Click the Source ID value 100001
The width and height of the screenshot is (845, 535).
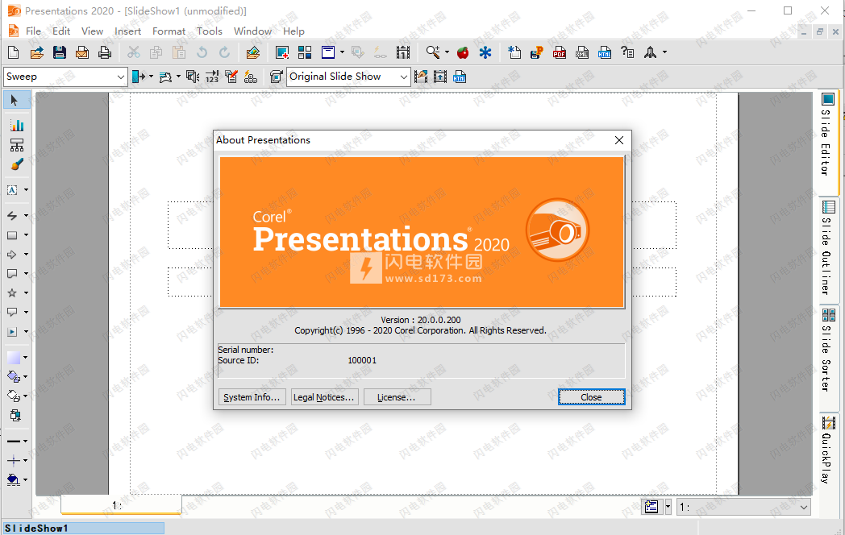[x=362, y=360]
